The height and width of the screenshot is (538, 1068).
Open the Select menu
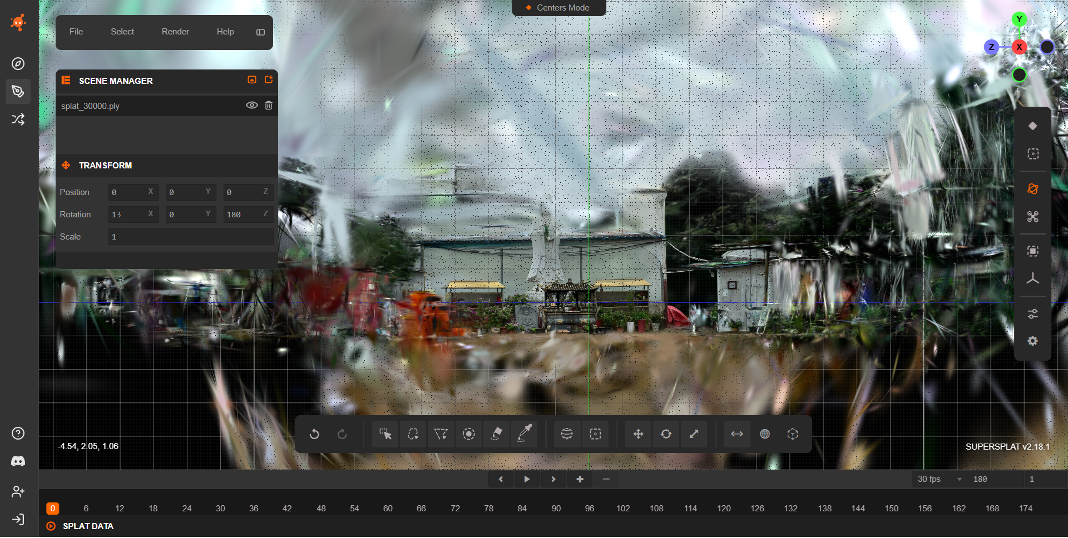[122, 32]
